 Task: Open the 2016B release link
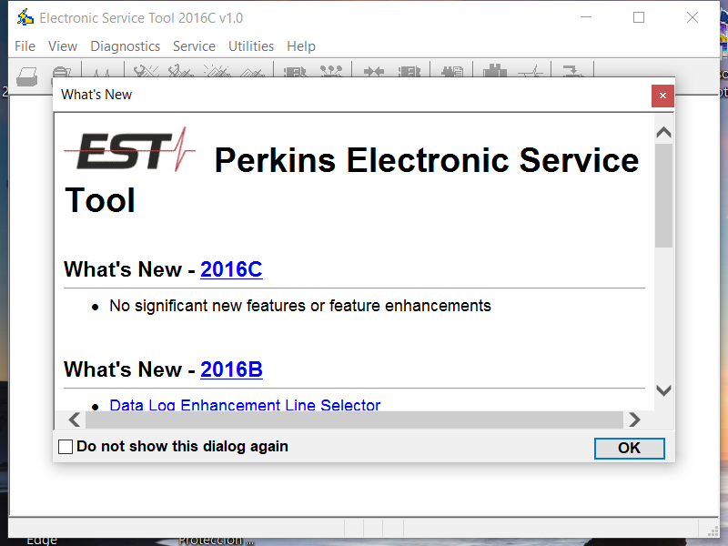(x=231, y=369)
